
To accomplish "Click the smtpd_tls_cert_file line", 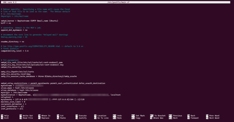I will pos(32,62).
